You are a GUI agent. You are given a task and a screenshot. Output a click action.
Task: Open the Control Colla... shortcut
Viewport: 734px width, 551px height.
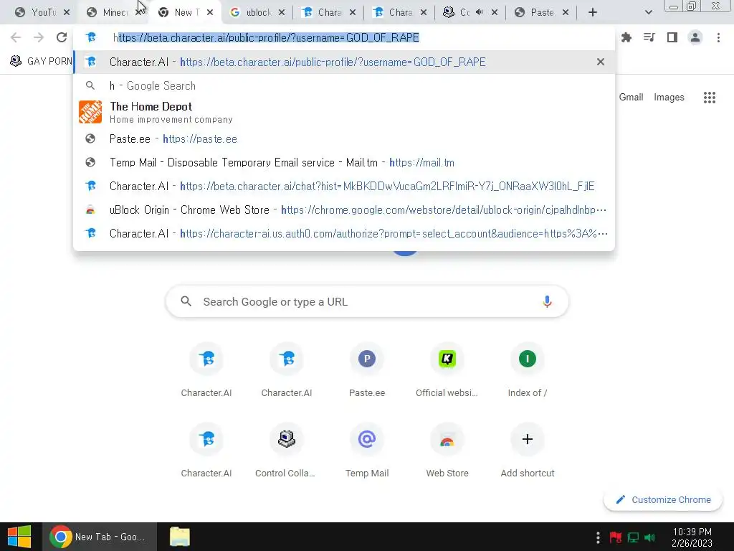pos(285,451)
